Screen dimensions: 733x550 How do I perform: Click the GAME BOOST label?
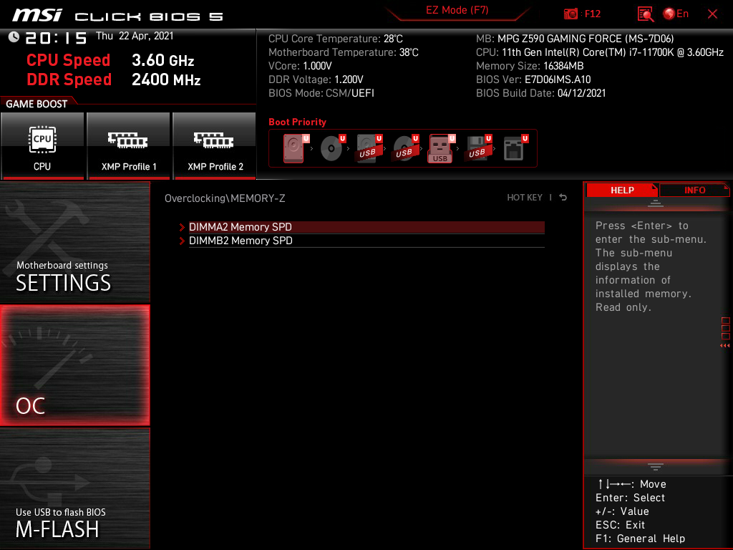[37, 104]
